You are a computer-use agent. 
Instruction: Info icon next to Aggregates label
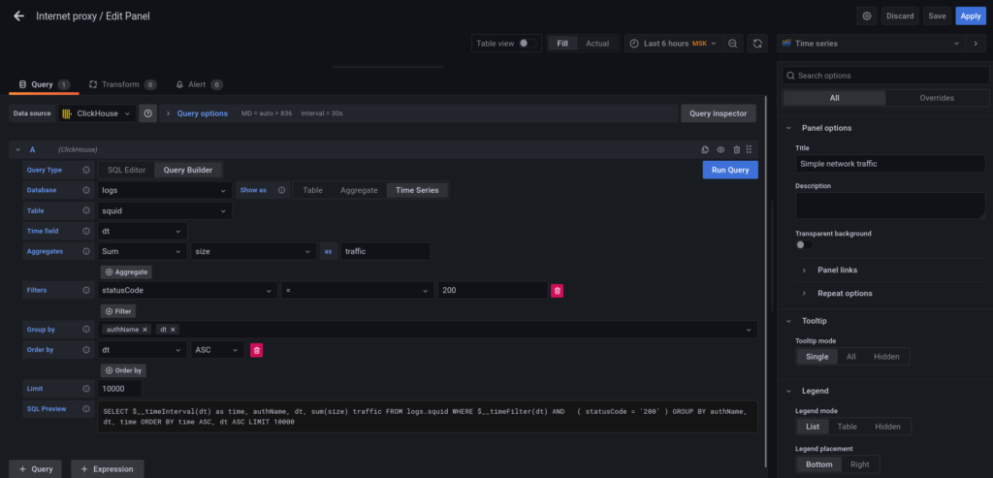(86, 251)
